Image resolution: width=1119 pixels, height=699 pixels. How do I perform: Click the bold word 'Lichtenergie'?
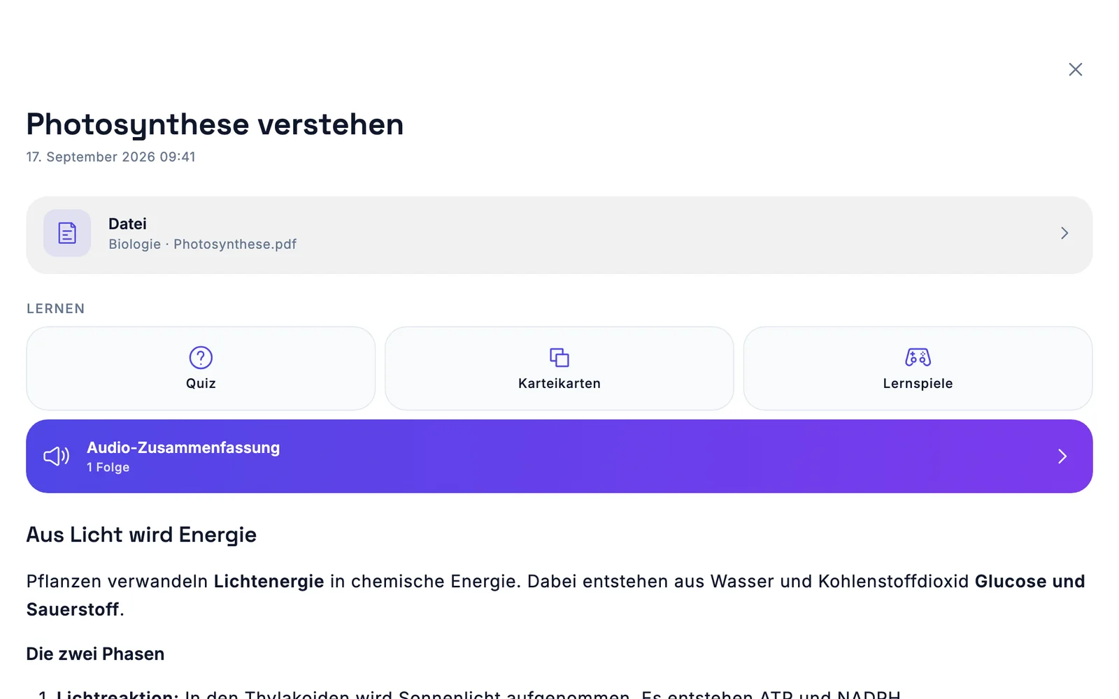pos(269,582)
